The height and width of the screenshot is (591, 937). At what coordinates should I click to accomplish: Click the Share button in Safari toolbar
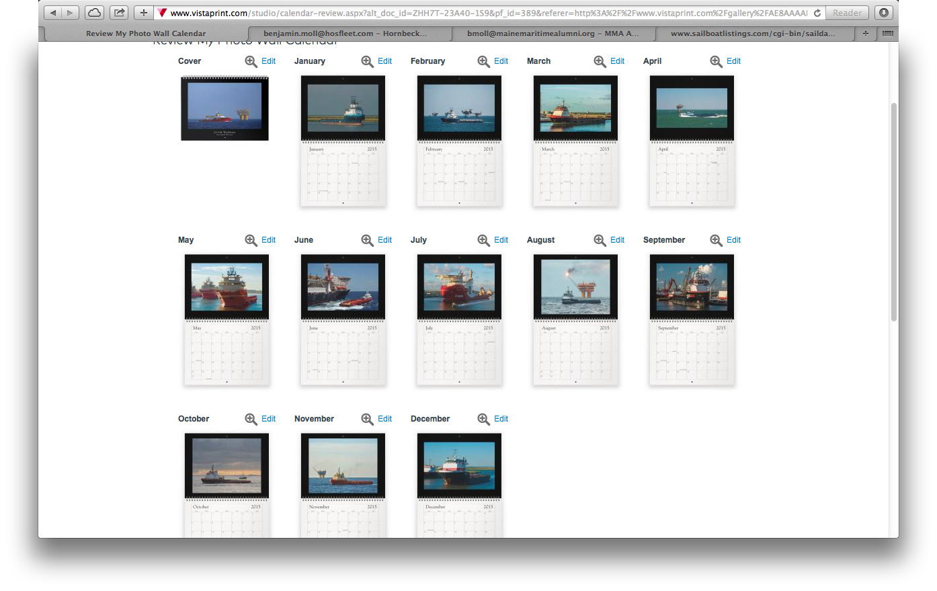click(119, 13)
